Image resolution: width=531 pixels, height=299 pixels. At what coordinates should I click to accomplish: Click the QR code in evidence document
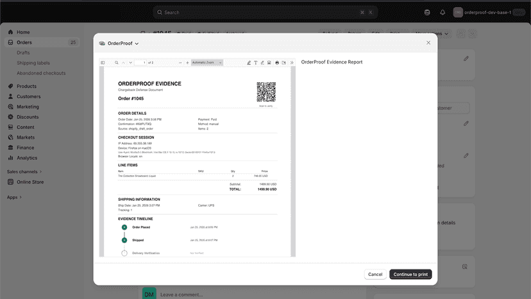[x=266, y=92]
